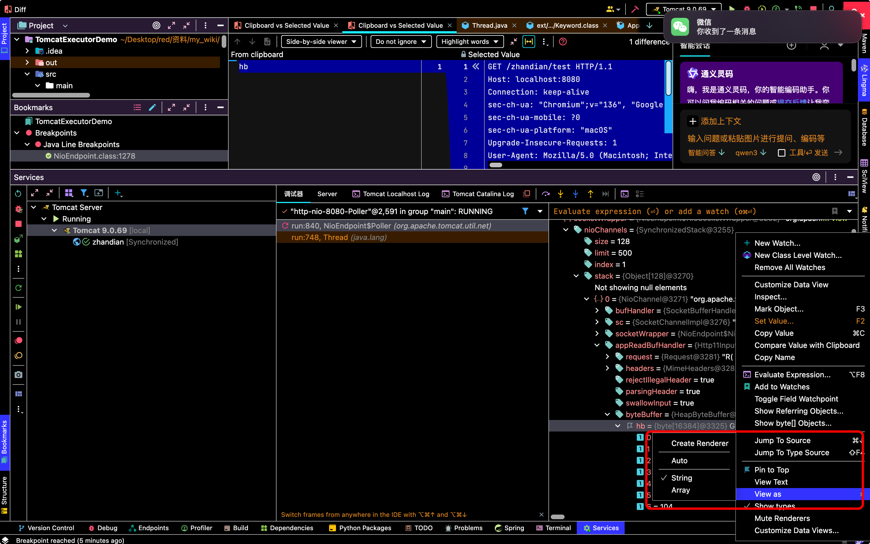Open the Side-by-side viewer dropdown
Image resolution: width=870 pixels, height=544 pixels.
pyautogui.click(x=321, y=42)
